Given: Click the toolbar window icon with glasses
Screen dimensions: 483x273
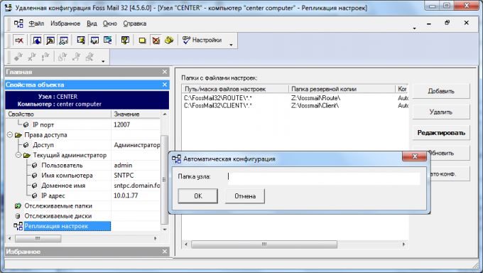Looking at the screenshot, I should pos(64,41).
